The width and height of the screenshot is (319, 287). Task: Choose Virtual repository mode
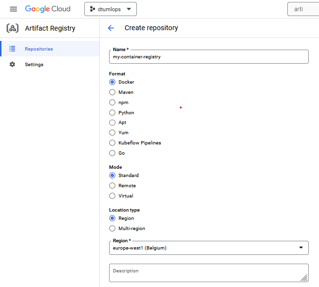(113, 196)
